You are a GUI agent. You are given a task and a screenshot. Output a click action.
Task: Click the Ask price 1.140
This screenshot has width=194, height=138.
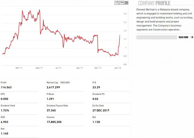click(x=5, y=134)
